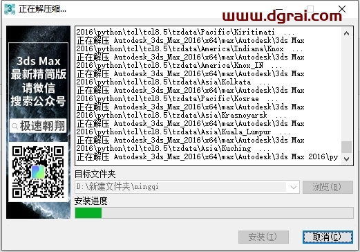
Task: Click the app icon in the title bar
Action: tap(10, 9)
